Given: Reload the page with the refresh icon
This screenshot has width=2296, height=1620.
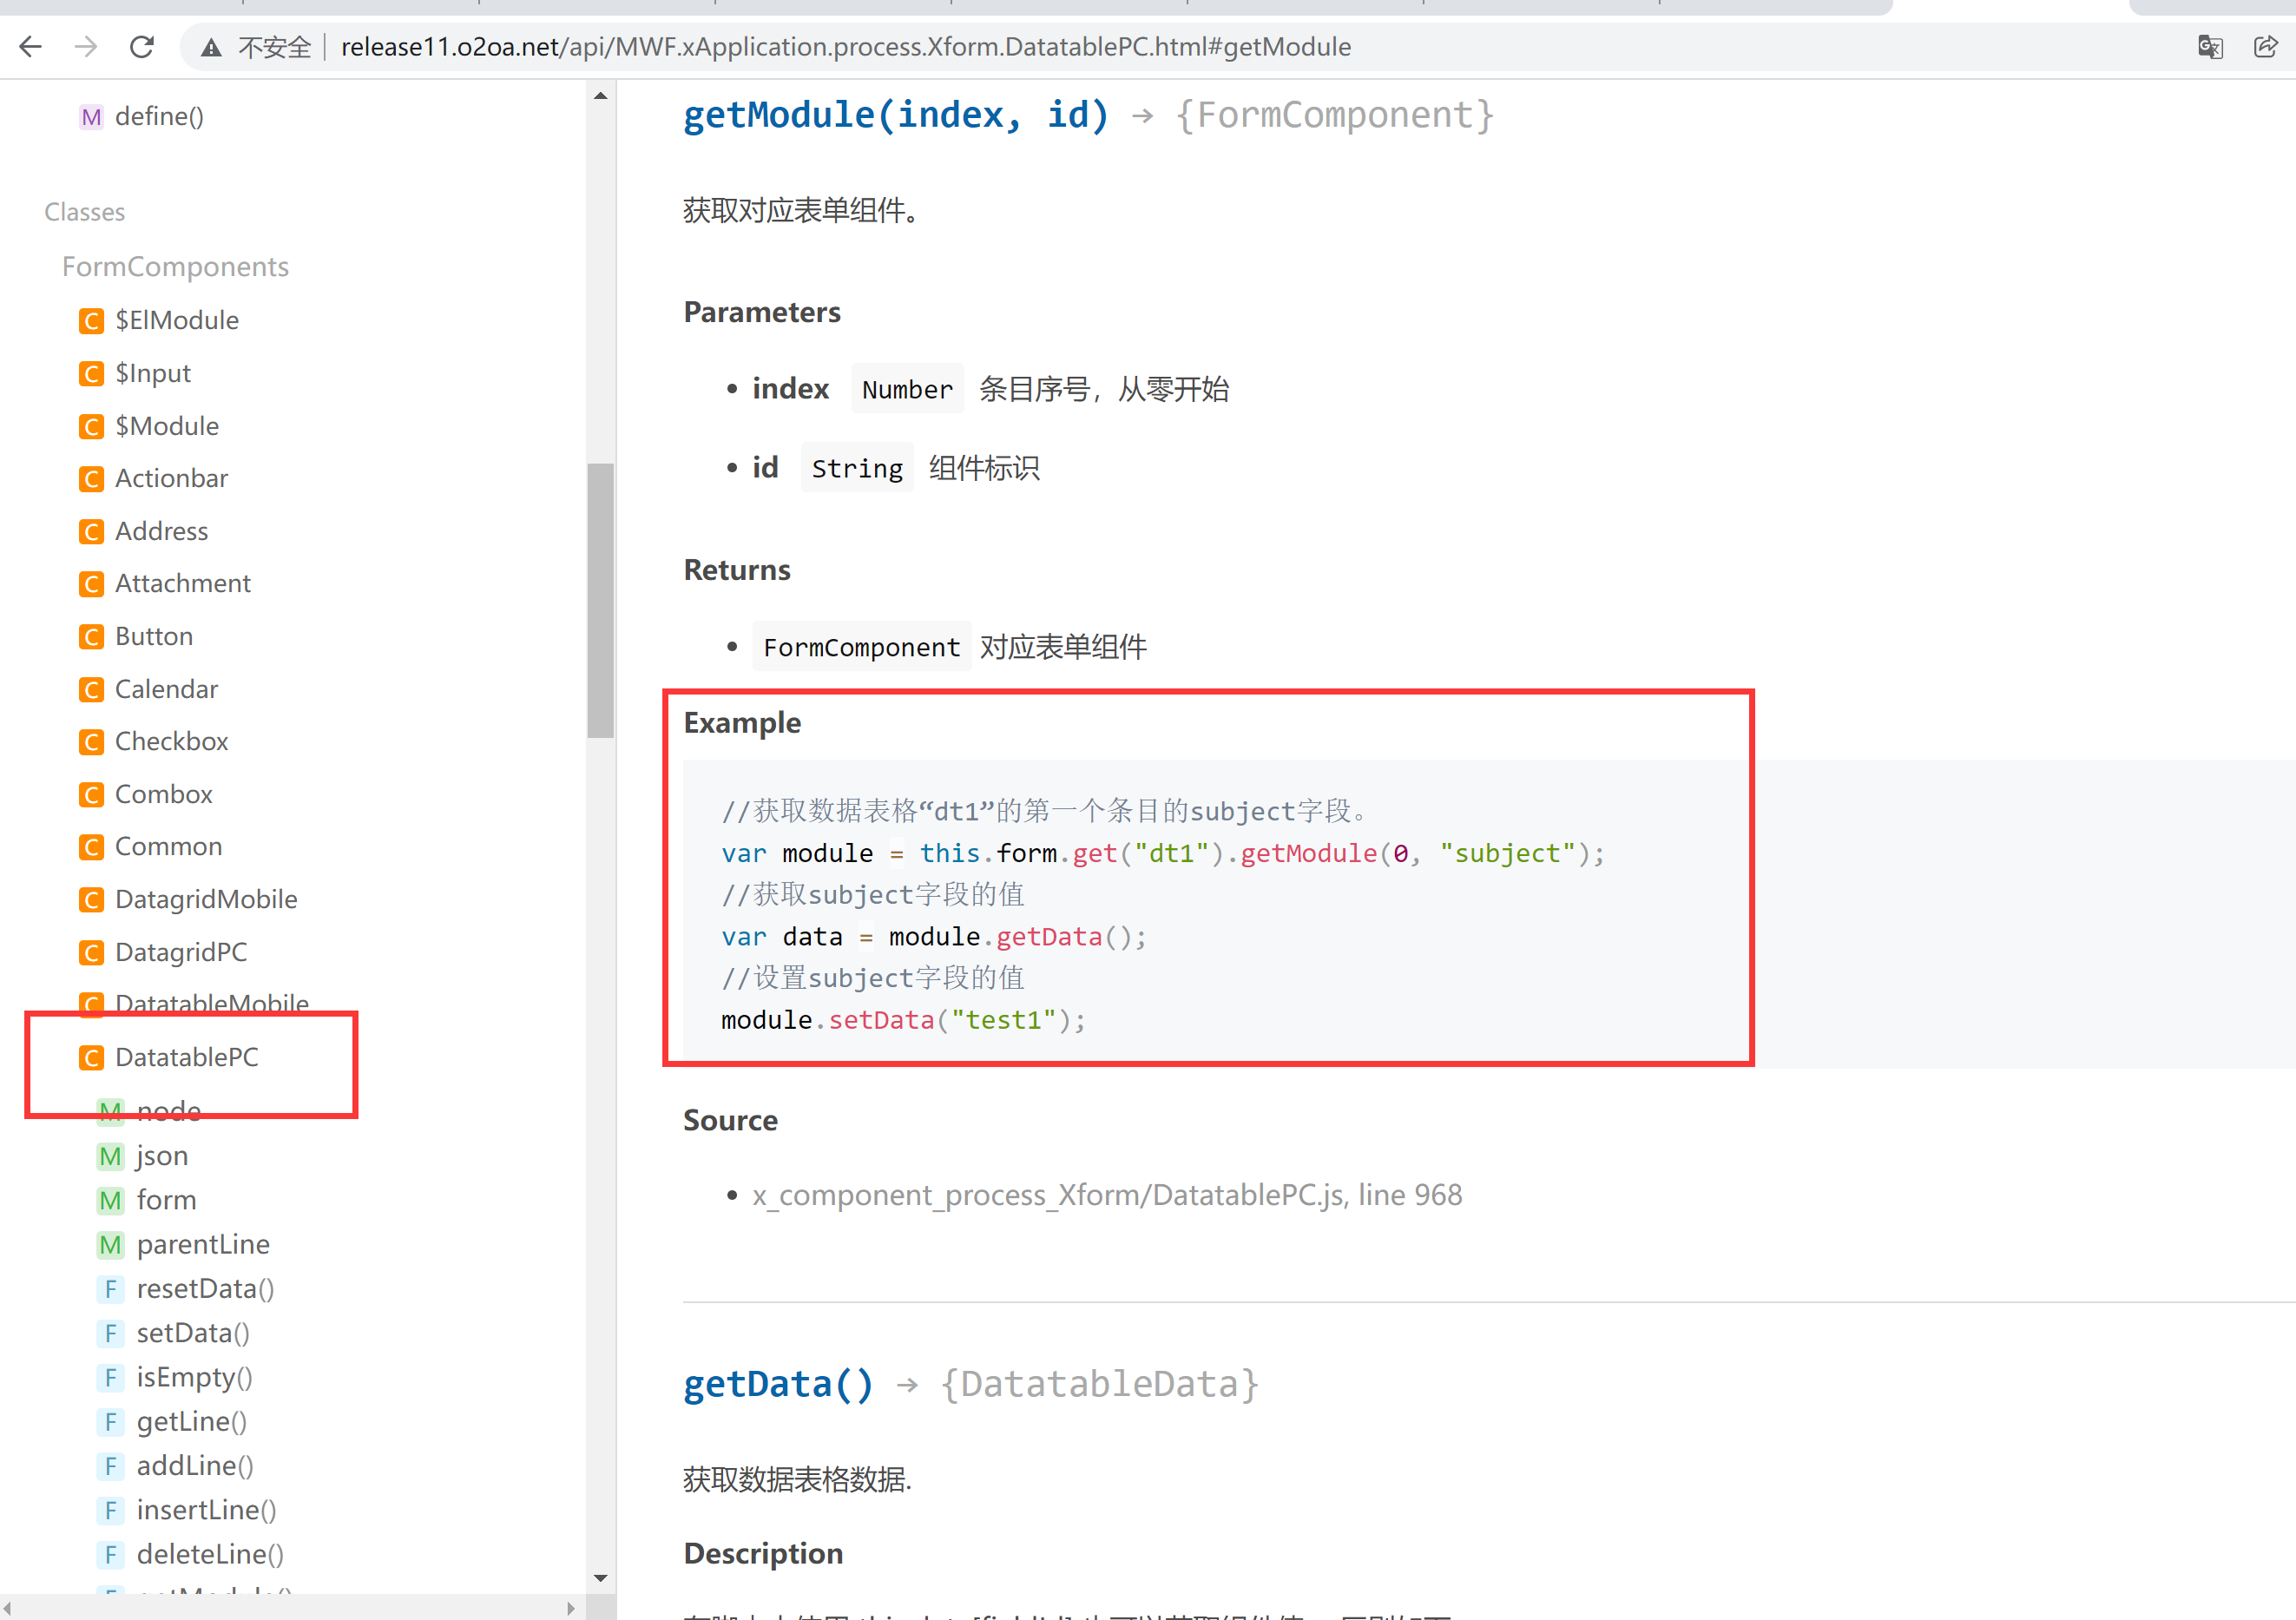Looking at the screenshot, I should [x=142, y=47].
